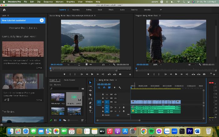
Task: Toggle sync lock on V2 track
Action: [x=111, y=98]
